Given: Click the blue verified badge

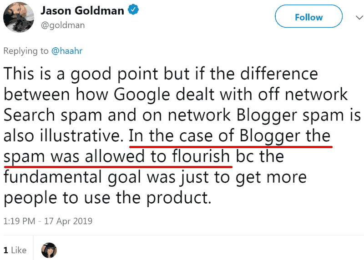Looking at the screenshot, I should tap(133, 10).
